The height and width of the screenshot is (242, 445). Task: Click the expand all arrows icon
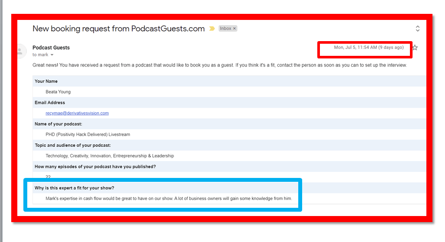pos(417,29)
